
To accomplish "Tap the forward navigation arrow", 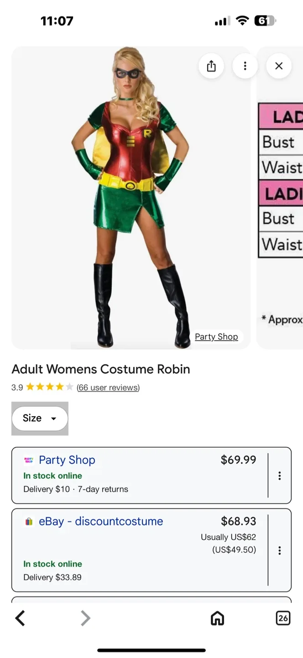I will point(85,618).
